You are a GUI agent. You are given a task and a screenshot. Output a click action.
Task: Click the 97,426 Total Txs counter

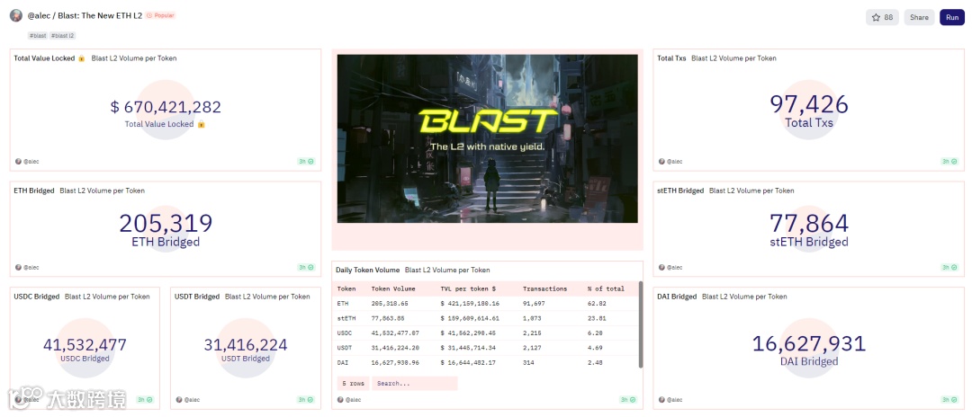pyautogui.click(x=808, y=104)
